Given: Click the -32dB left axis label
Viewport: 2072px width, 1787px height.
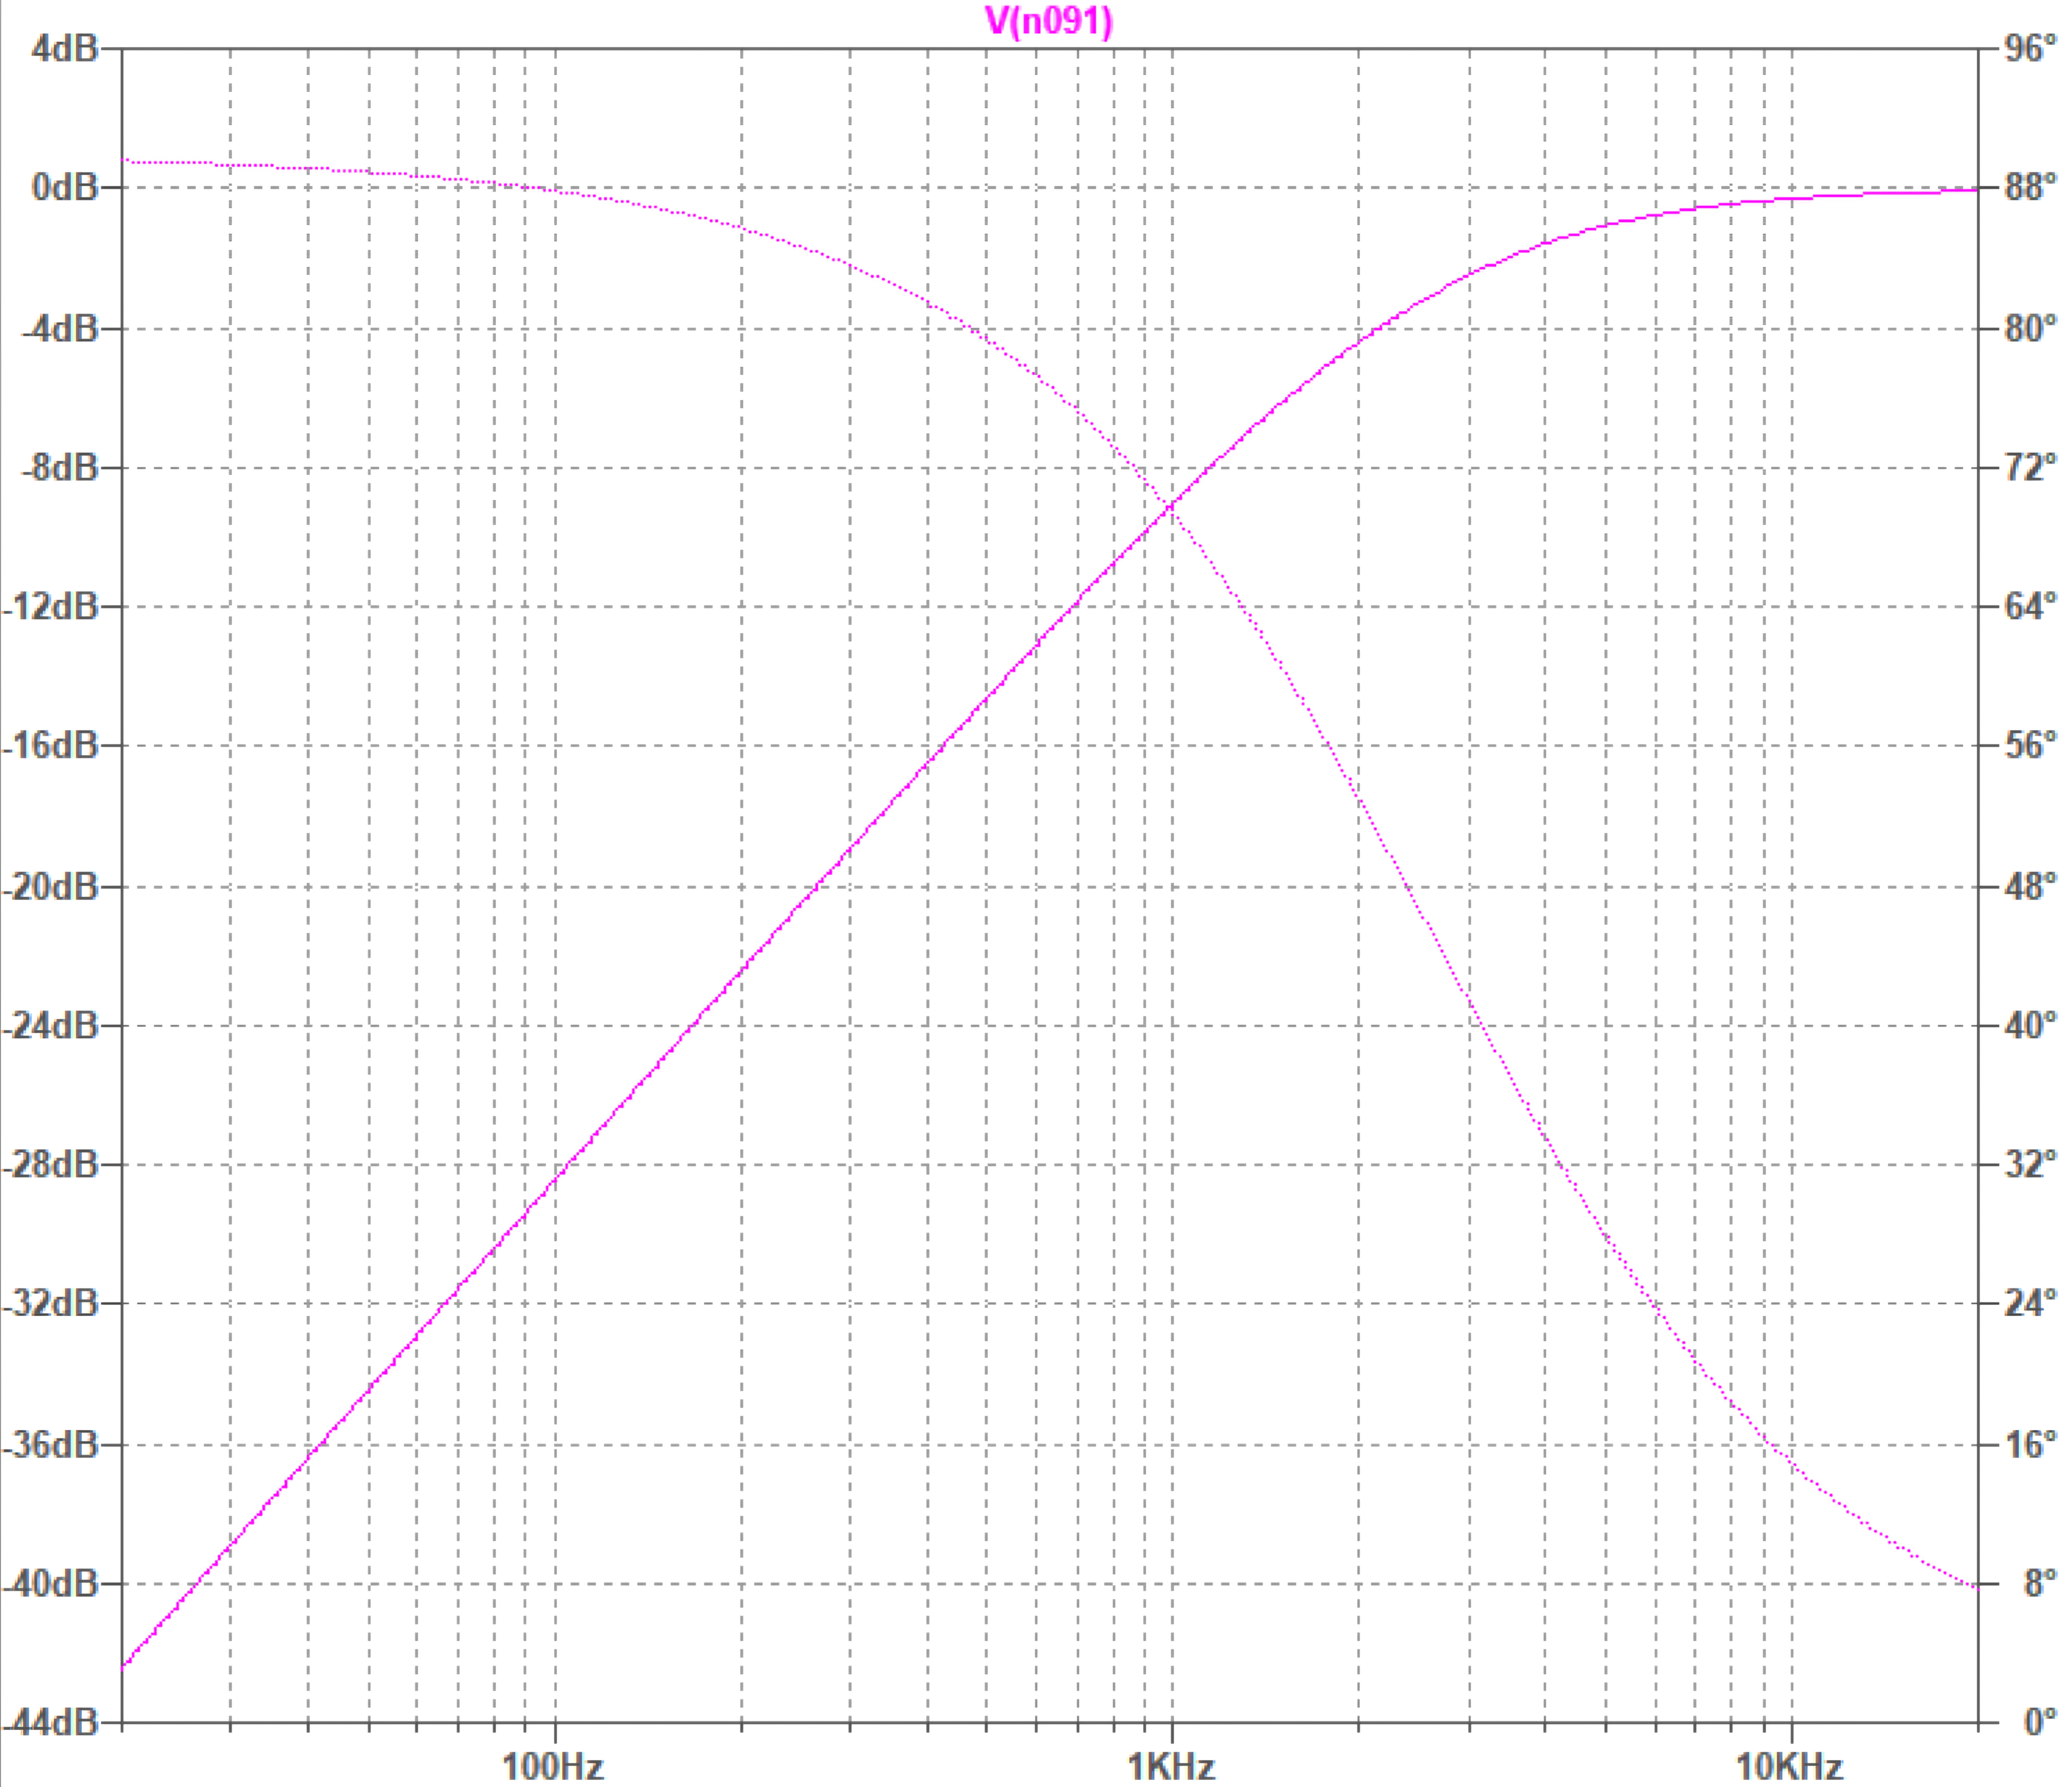Looking at the screenshot, I should pyautogui.click(x=50, y=1303).
